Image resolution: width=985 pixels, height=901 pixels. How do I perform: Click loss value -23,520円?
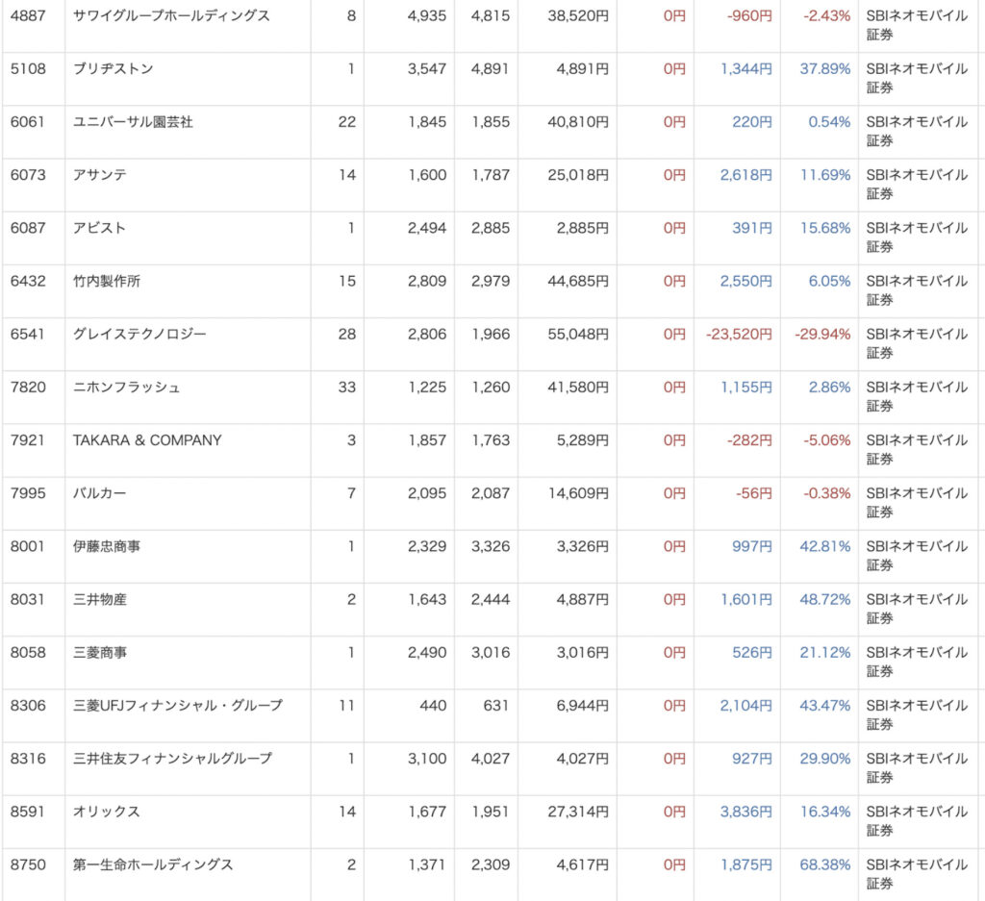(x=739, y=334)
